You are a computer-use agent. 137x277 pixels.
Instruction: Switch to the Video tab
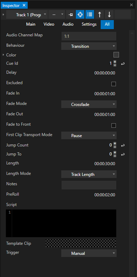click(49, 24)
